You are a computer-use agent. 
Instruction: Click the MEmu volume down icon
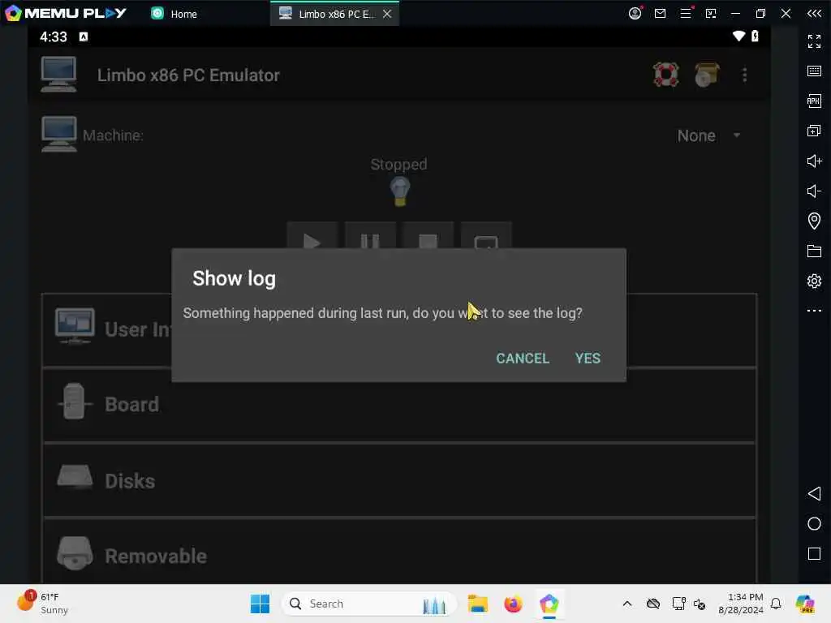814,191
